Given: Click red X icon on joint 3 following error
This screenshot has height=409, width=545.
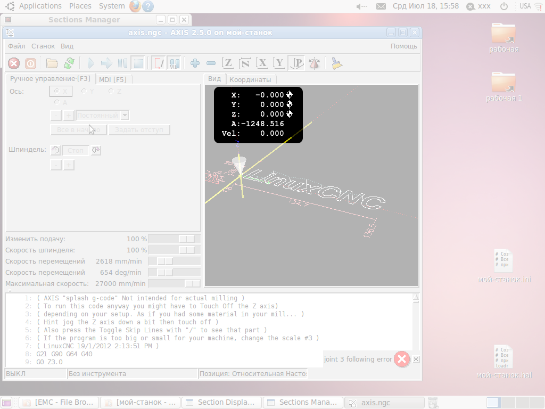Looking at the screenshot, I should pyautogui.click(x=402, y=359).
